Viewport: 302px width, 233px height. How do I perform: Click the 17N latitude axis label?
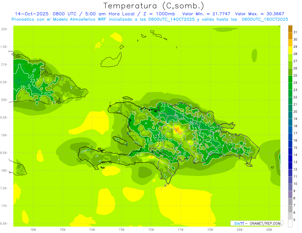pos(4,206)
